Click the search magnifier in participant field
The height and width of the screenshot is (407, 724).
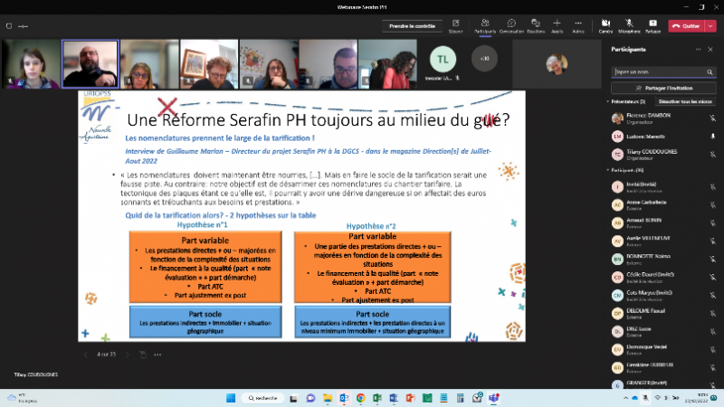tap(710, 72)
